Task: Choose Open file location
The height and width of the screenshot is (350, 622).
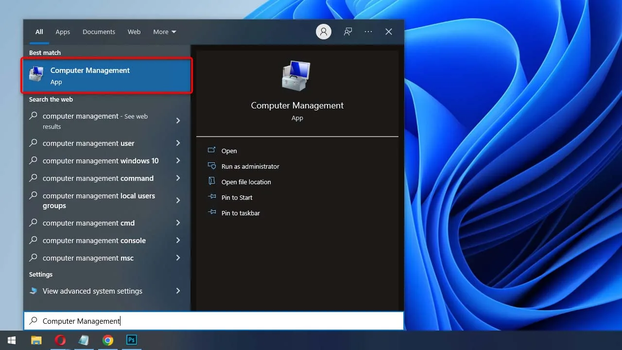Action: 246,182
